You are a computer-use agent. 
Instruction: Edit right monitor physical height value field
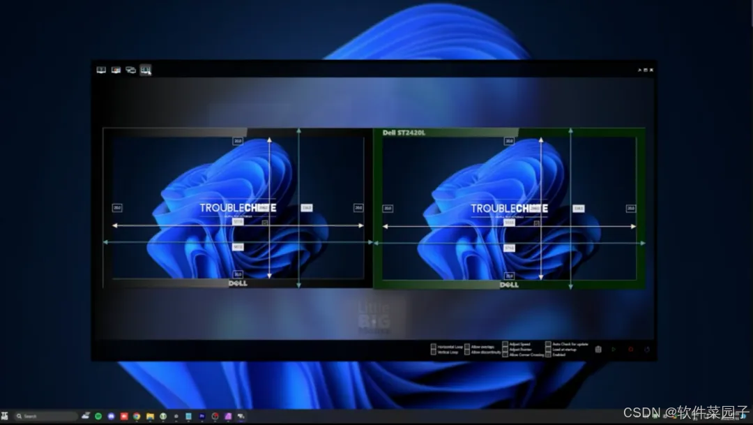pos(578,208)
